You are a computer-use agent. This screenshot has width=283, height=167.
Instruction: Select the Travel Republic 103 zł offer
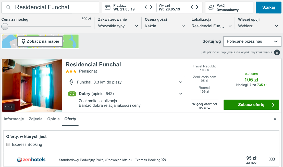[x=204, y=68]
